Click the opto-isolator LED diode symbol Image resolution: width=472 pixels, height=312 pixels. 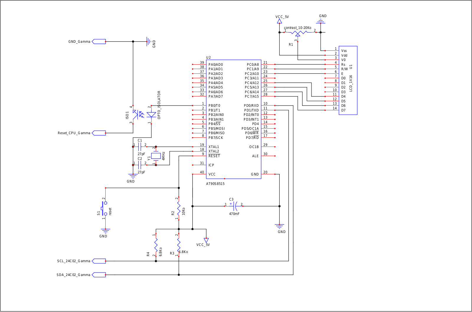coord(151,115)
